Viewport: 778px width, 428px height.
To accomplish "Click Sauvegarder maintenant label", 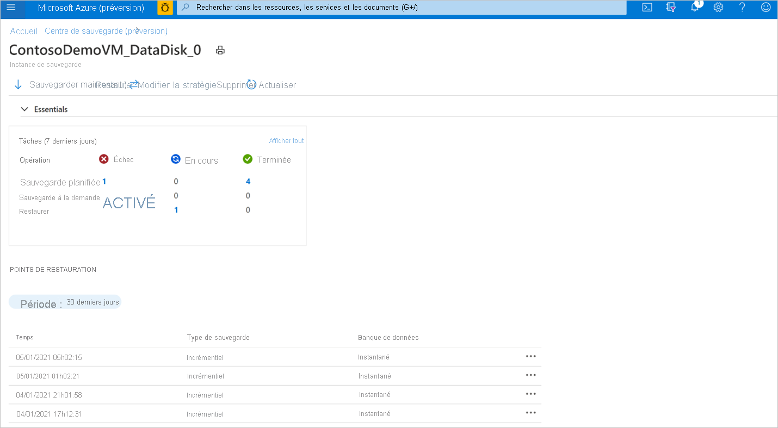I will tap(78, 85).
